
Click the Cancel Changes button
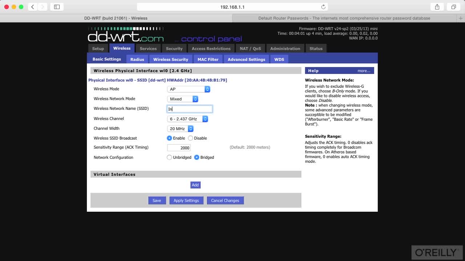pyautogui.click(x=225, y=200)
